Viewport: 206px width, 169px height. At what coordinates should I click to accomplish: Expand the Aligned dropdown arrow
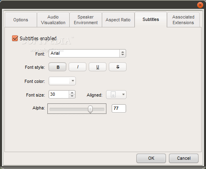(x=123, y=95)
